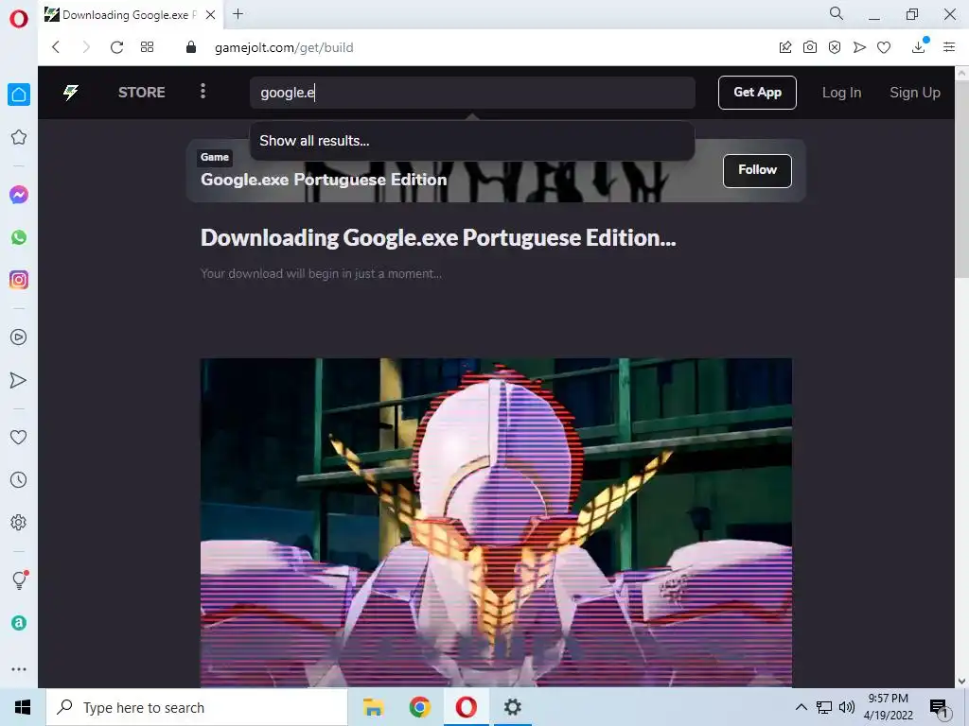Open Easy Setup menu icon
The width and height of the screenshot is (969, 726).
click(949, 47)
